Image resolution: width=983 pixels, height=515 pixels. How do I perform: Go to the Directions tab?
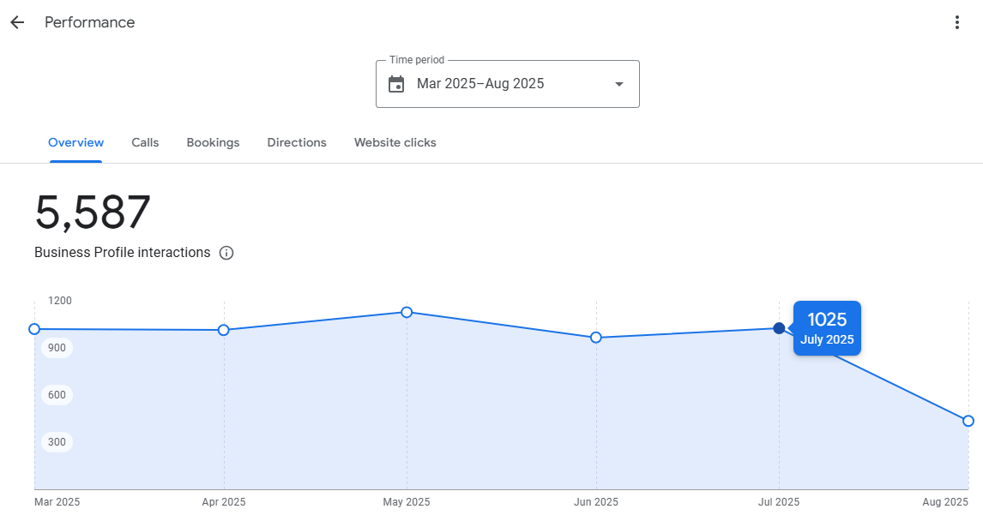297,142
